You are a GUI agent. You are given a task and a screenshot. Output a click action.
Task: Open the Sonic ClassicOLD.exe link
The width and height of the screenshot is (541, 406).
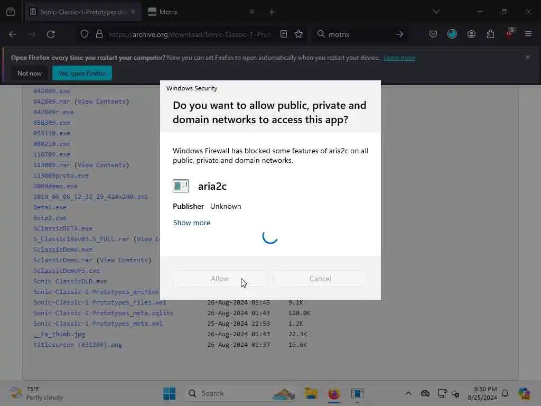point(70,281)
